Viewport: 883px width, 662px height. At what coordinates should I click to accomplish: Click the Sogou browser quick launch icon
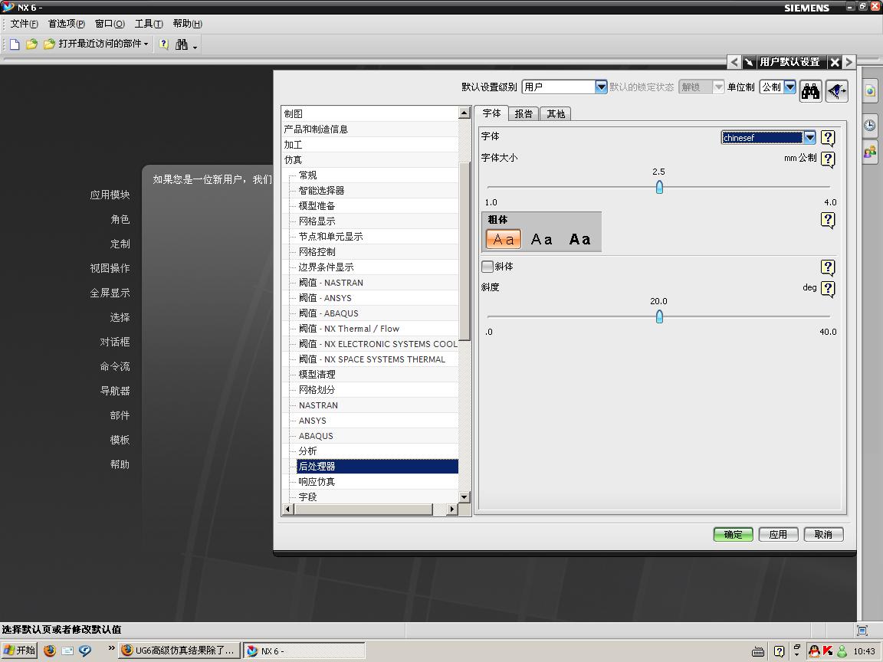[85, 651]
